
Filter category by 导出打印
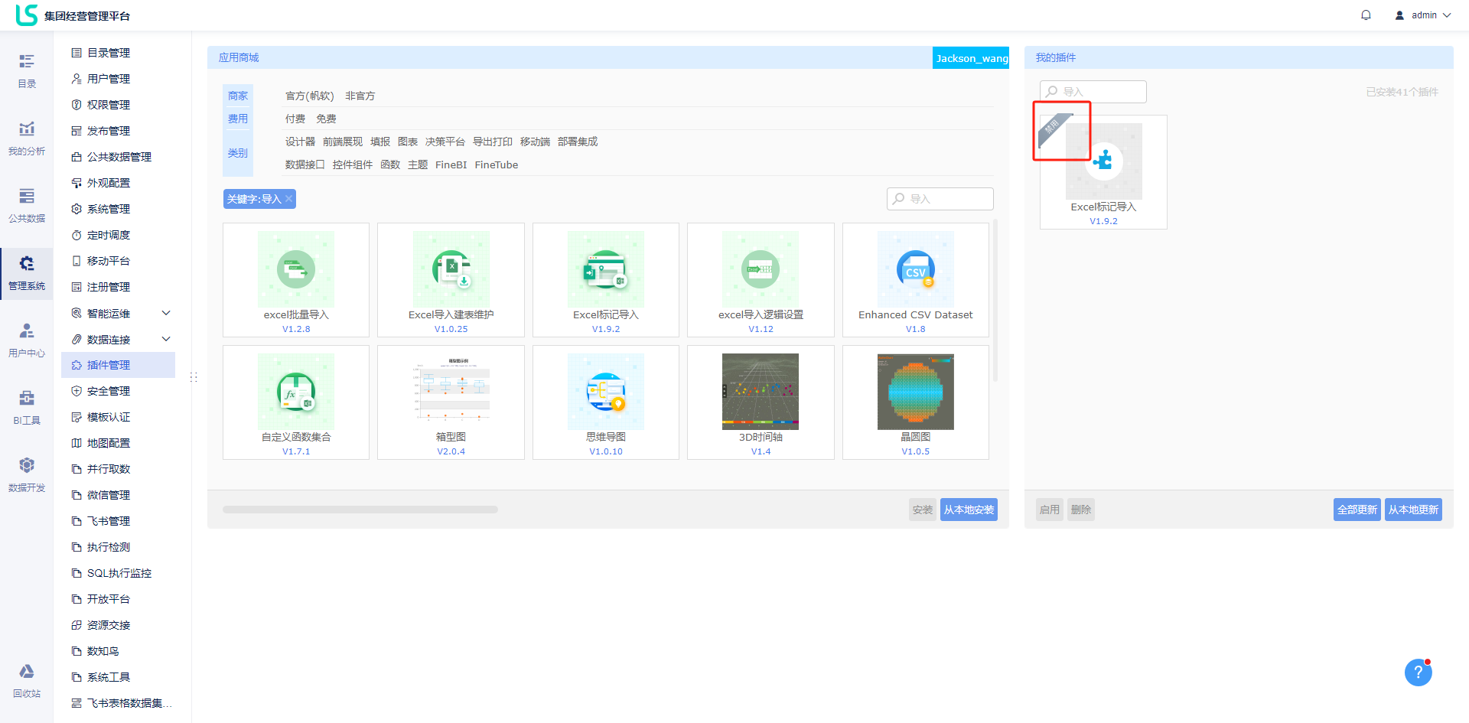click(x=493, y=142)
